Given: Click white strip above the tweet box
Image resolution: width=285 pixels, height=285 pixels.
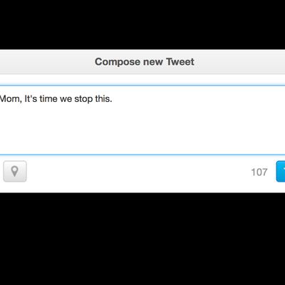Looking at the screenshot, I should click(142, 80).
